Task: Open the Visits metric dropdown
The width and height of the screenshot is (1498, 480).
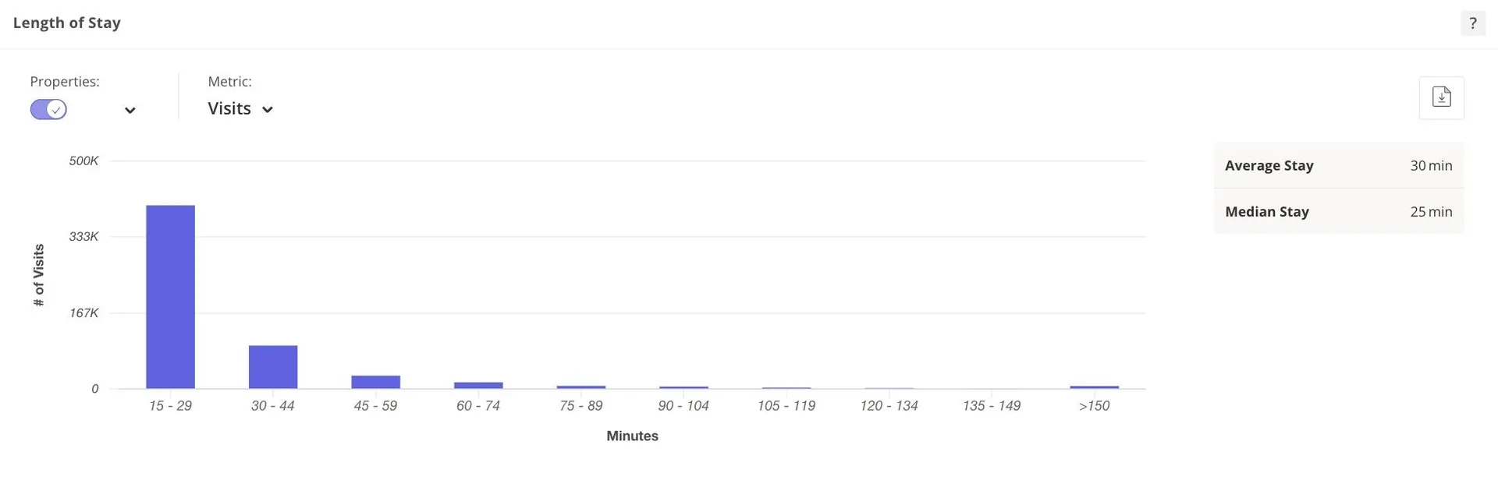Action: 240,109
